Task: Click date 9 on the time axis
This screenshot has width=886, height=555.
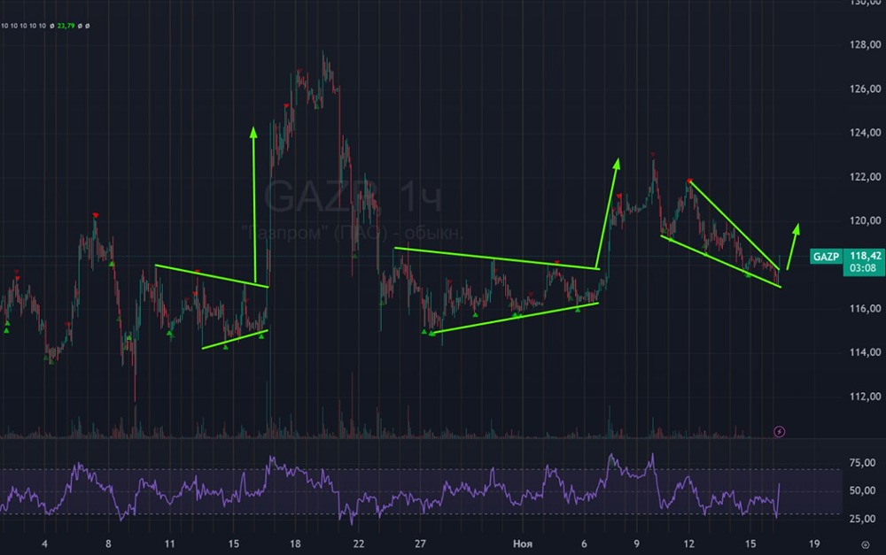Action: pos(637,543)
